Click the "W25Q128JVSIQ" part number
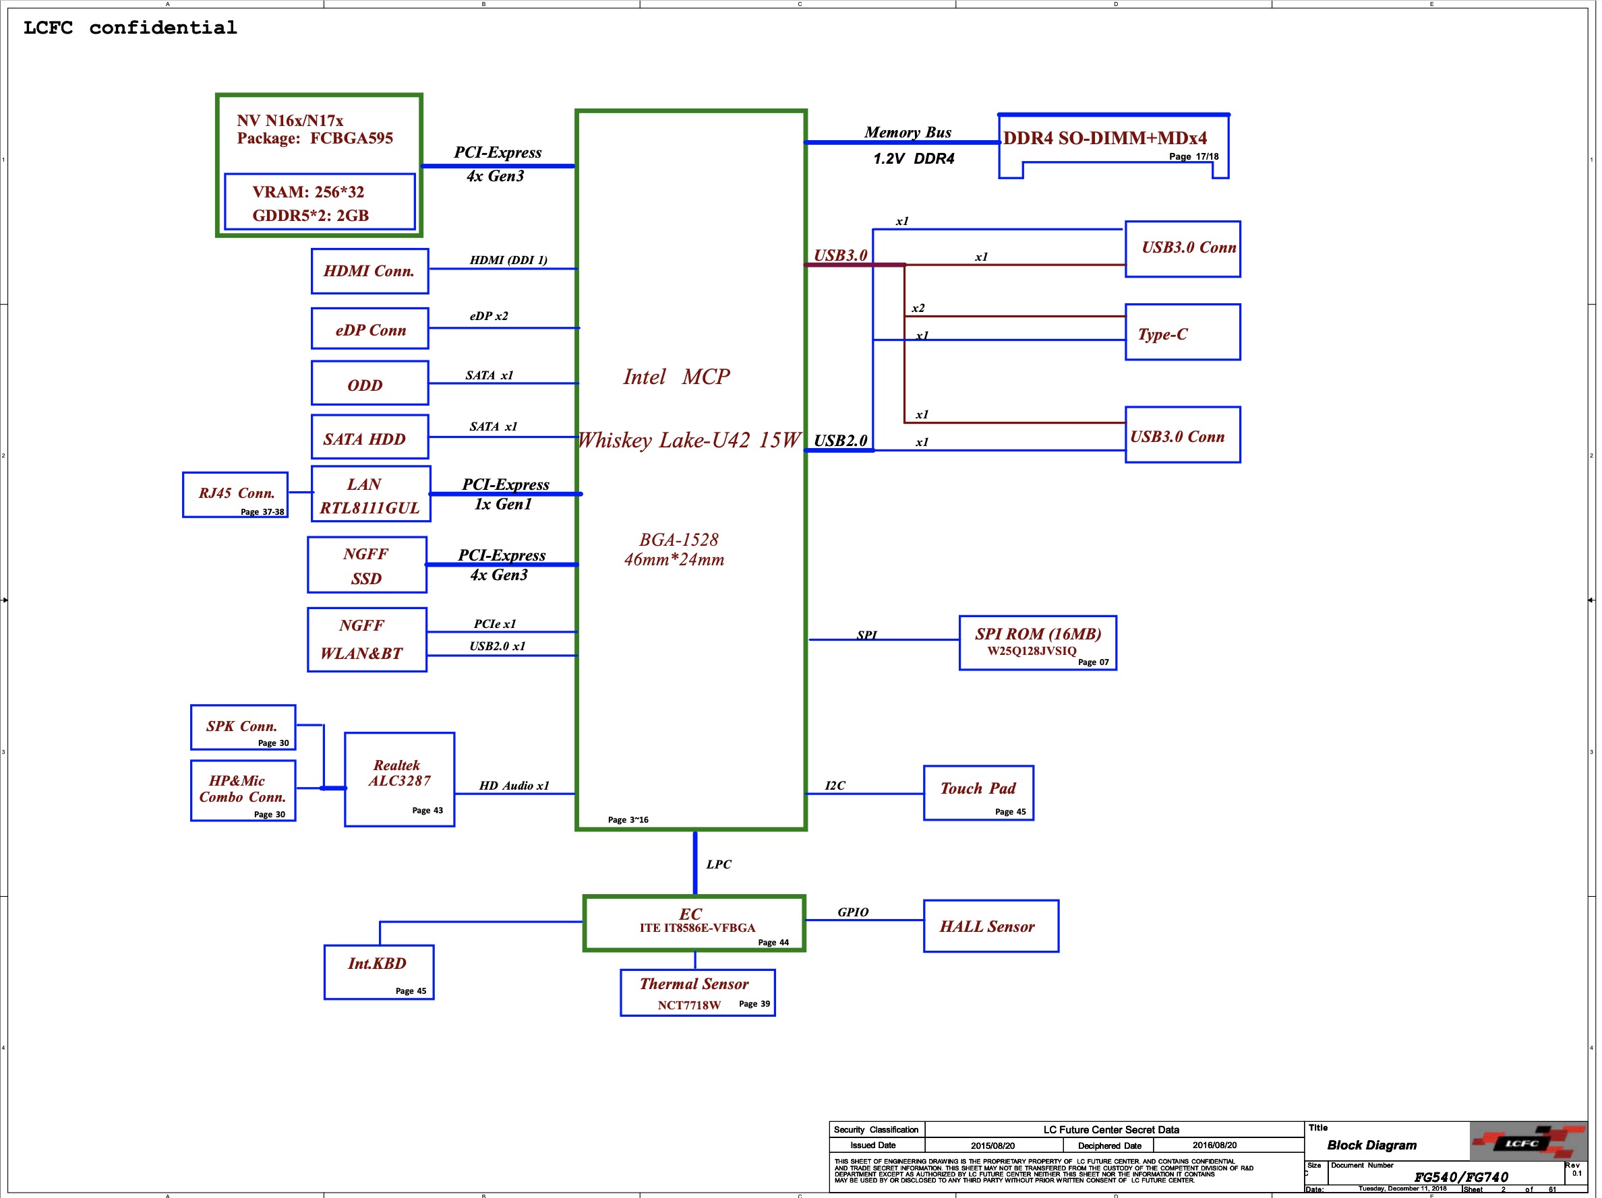This screenshot has height=1198, width=1602. pyautogui.click(x=1032, y=651)
